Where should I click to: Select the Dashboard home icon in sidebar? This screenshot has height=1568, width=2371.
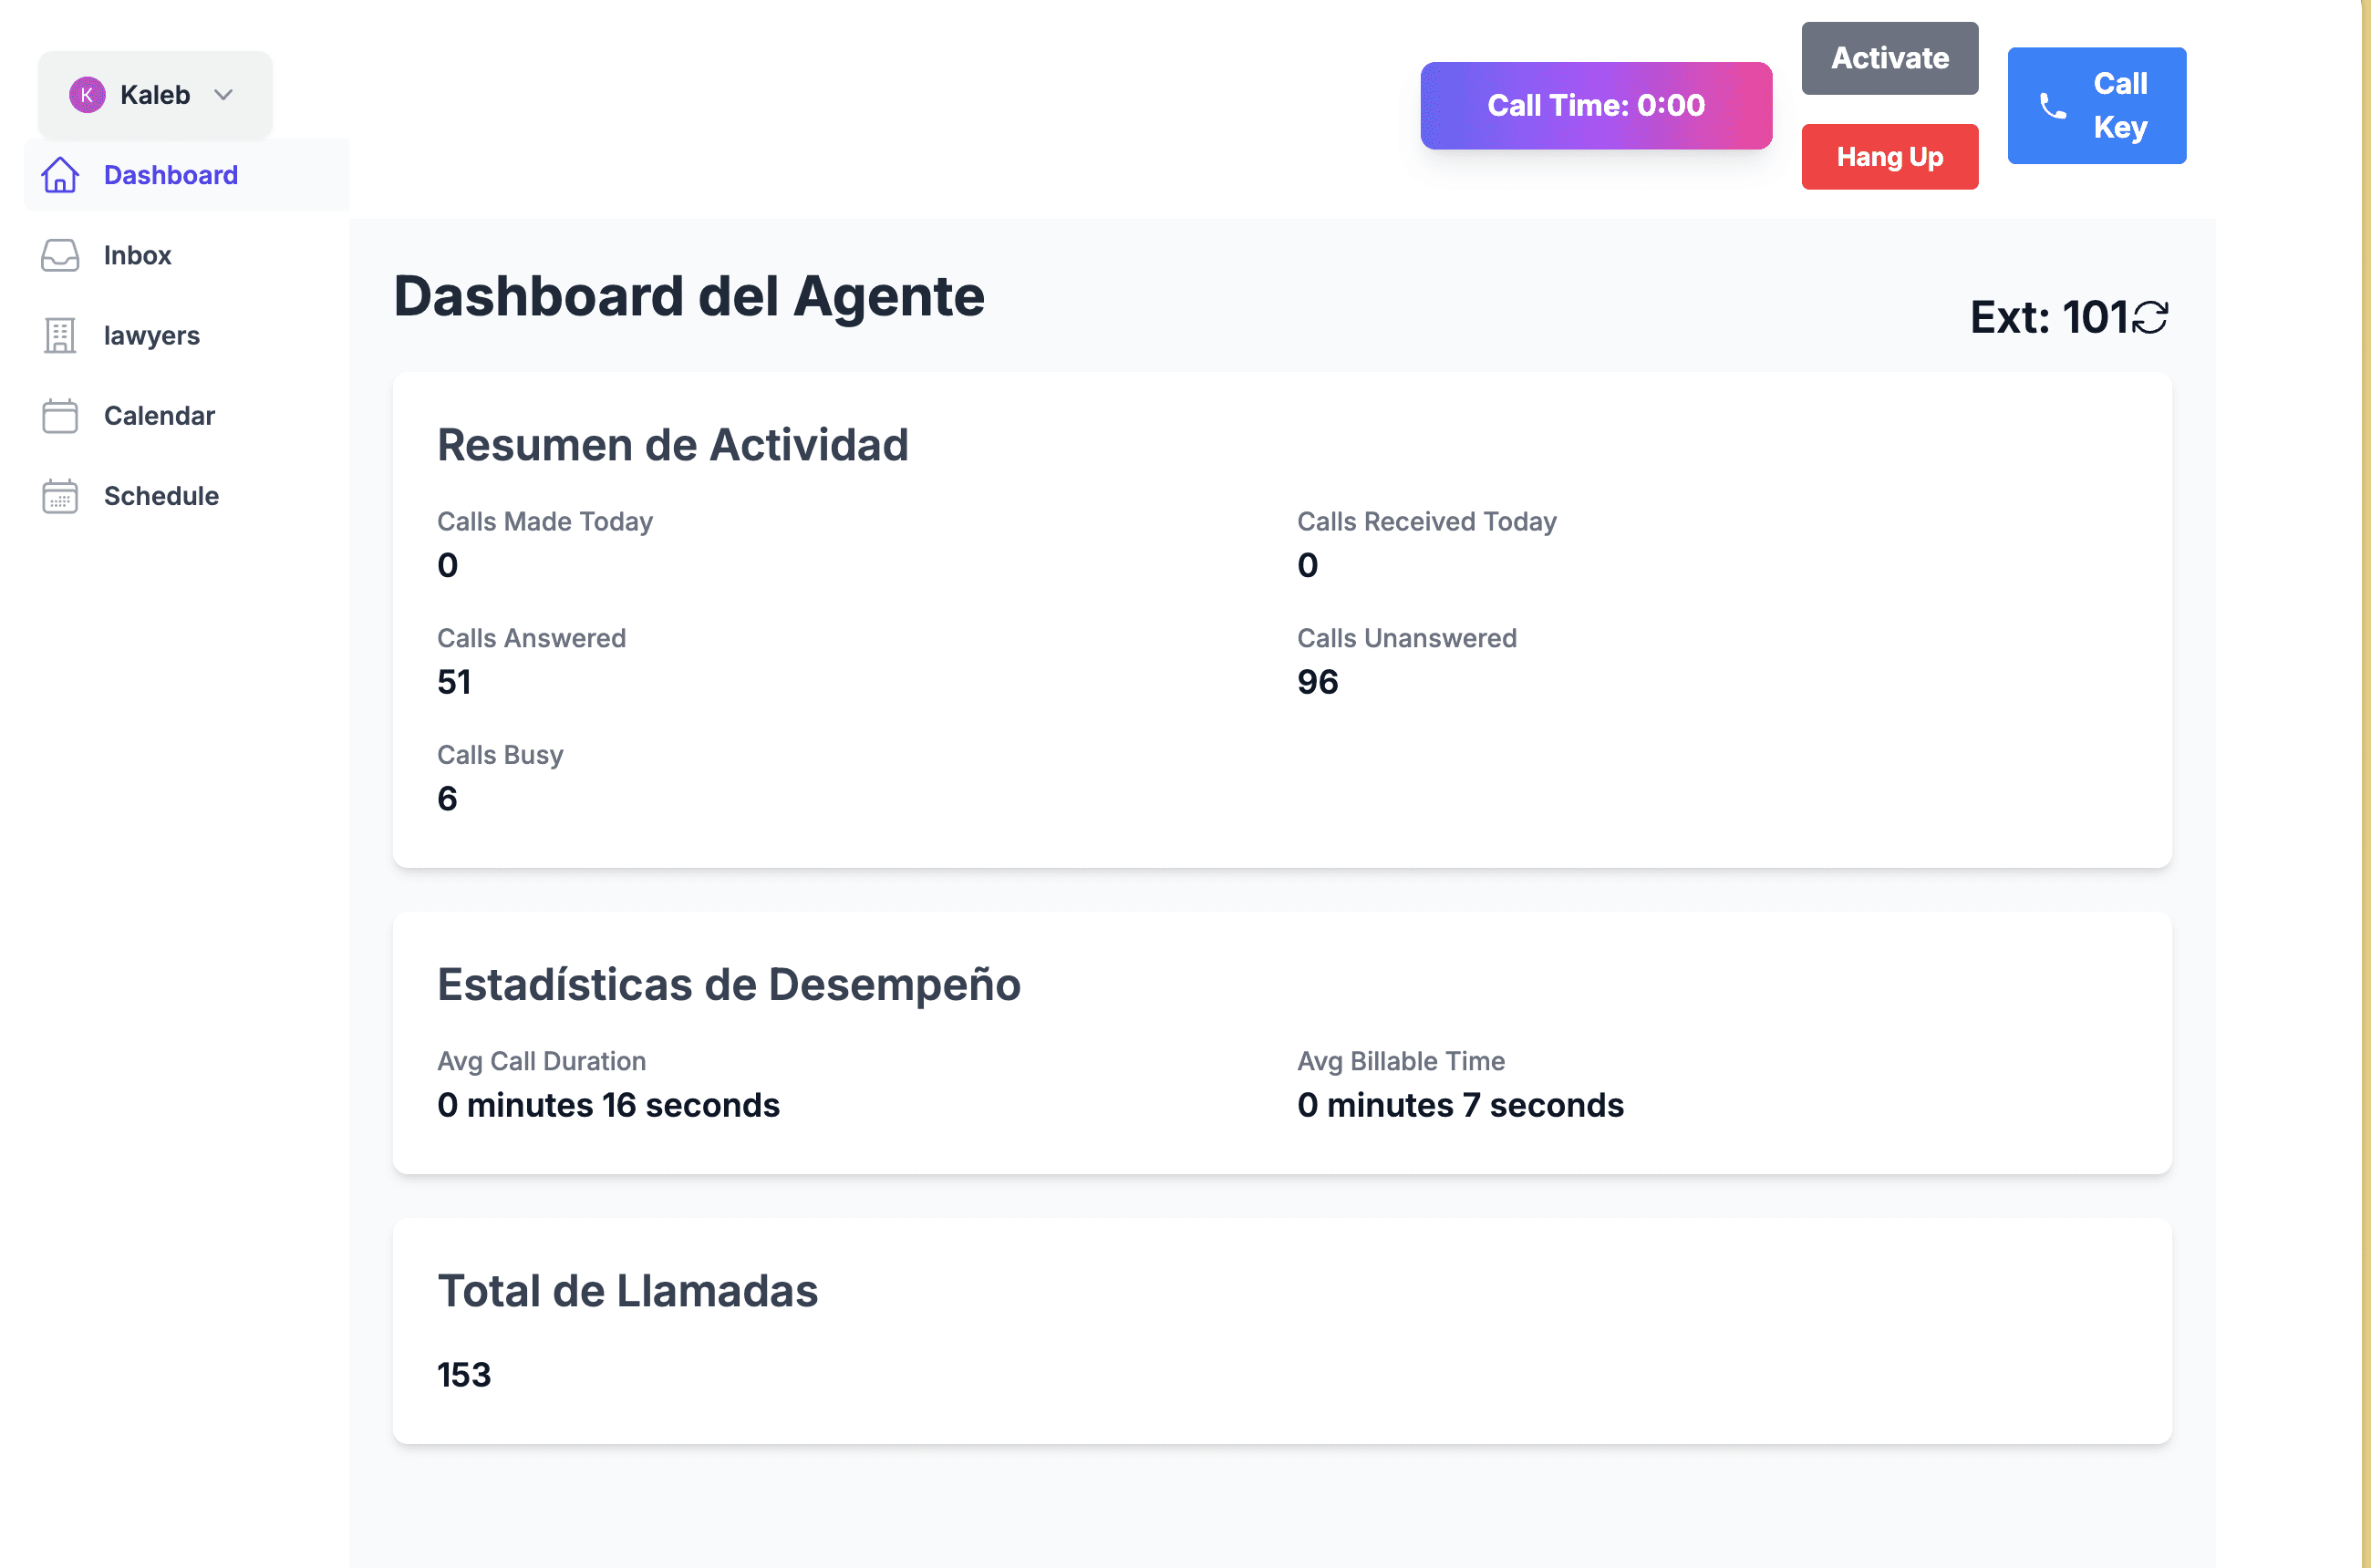pos(59,174)
